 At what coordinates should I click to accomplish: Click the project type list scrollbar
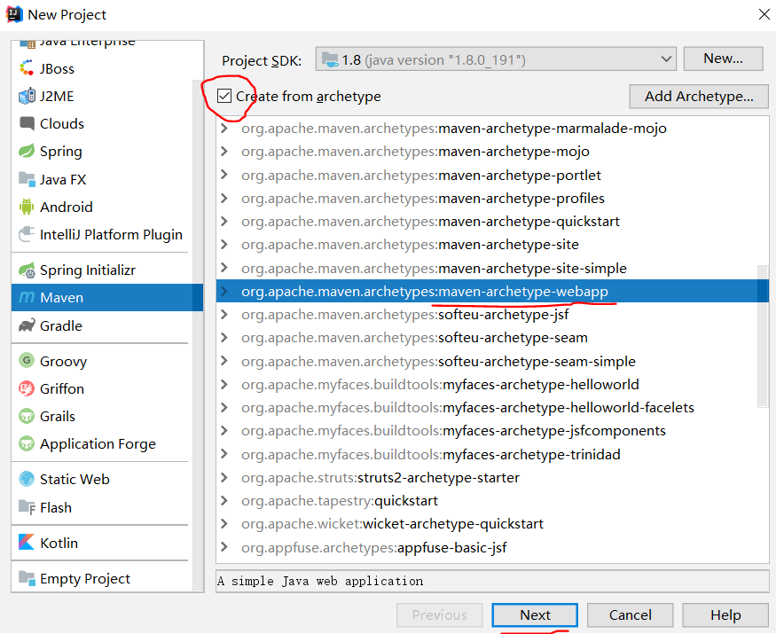point(198,334)
